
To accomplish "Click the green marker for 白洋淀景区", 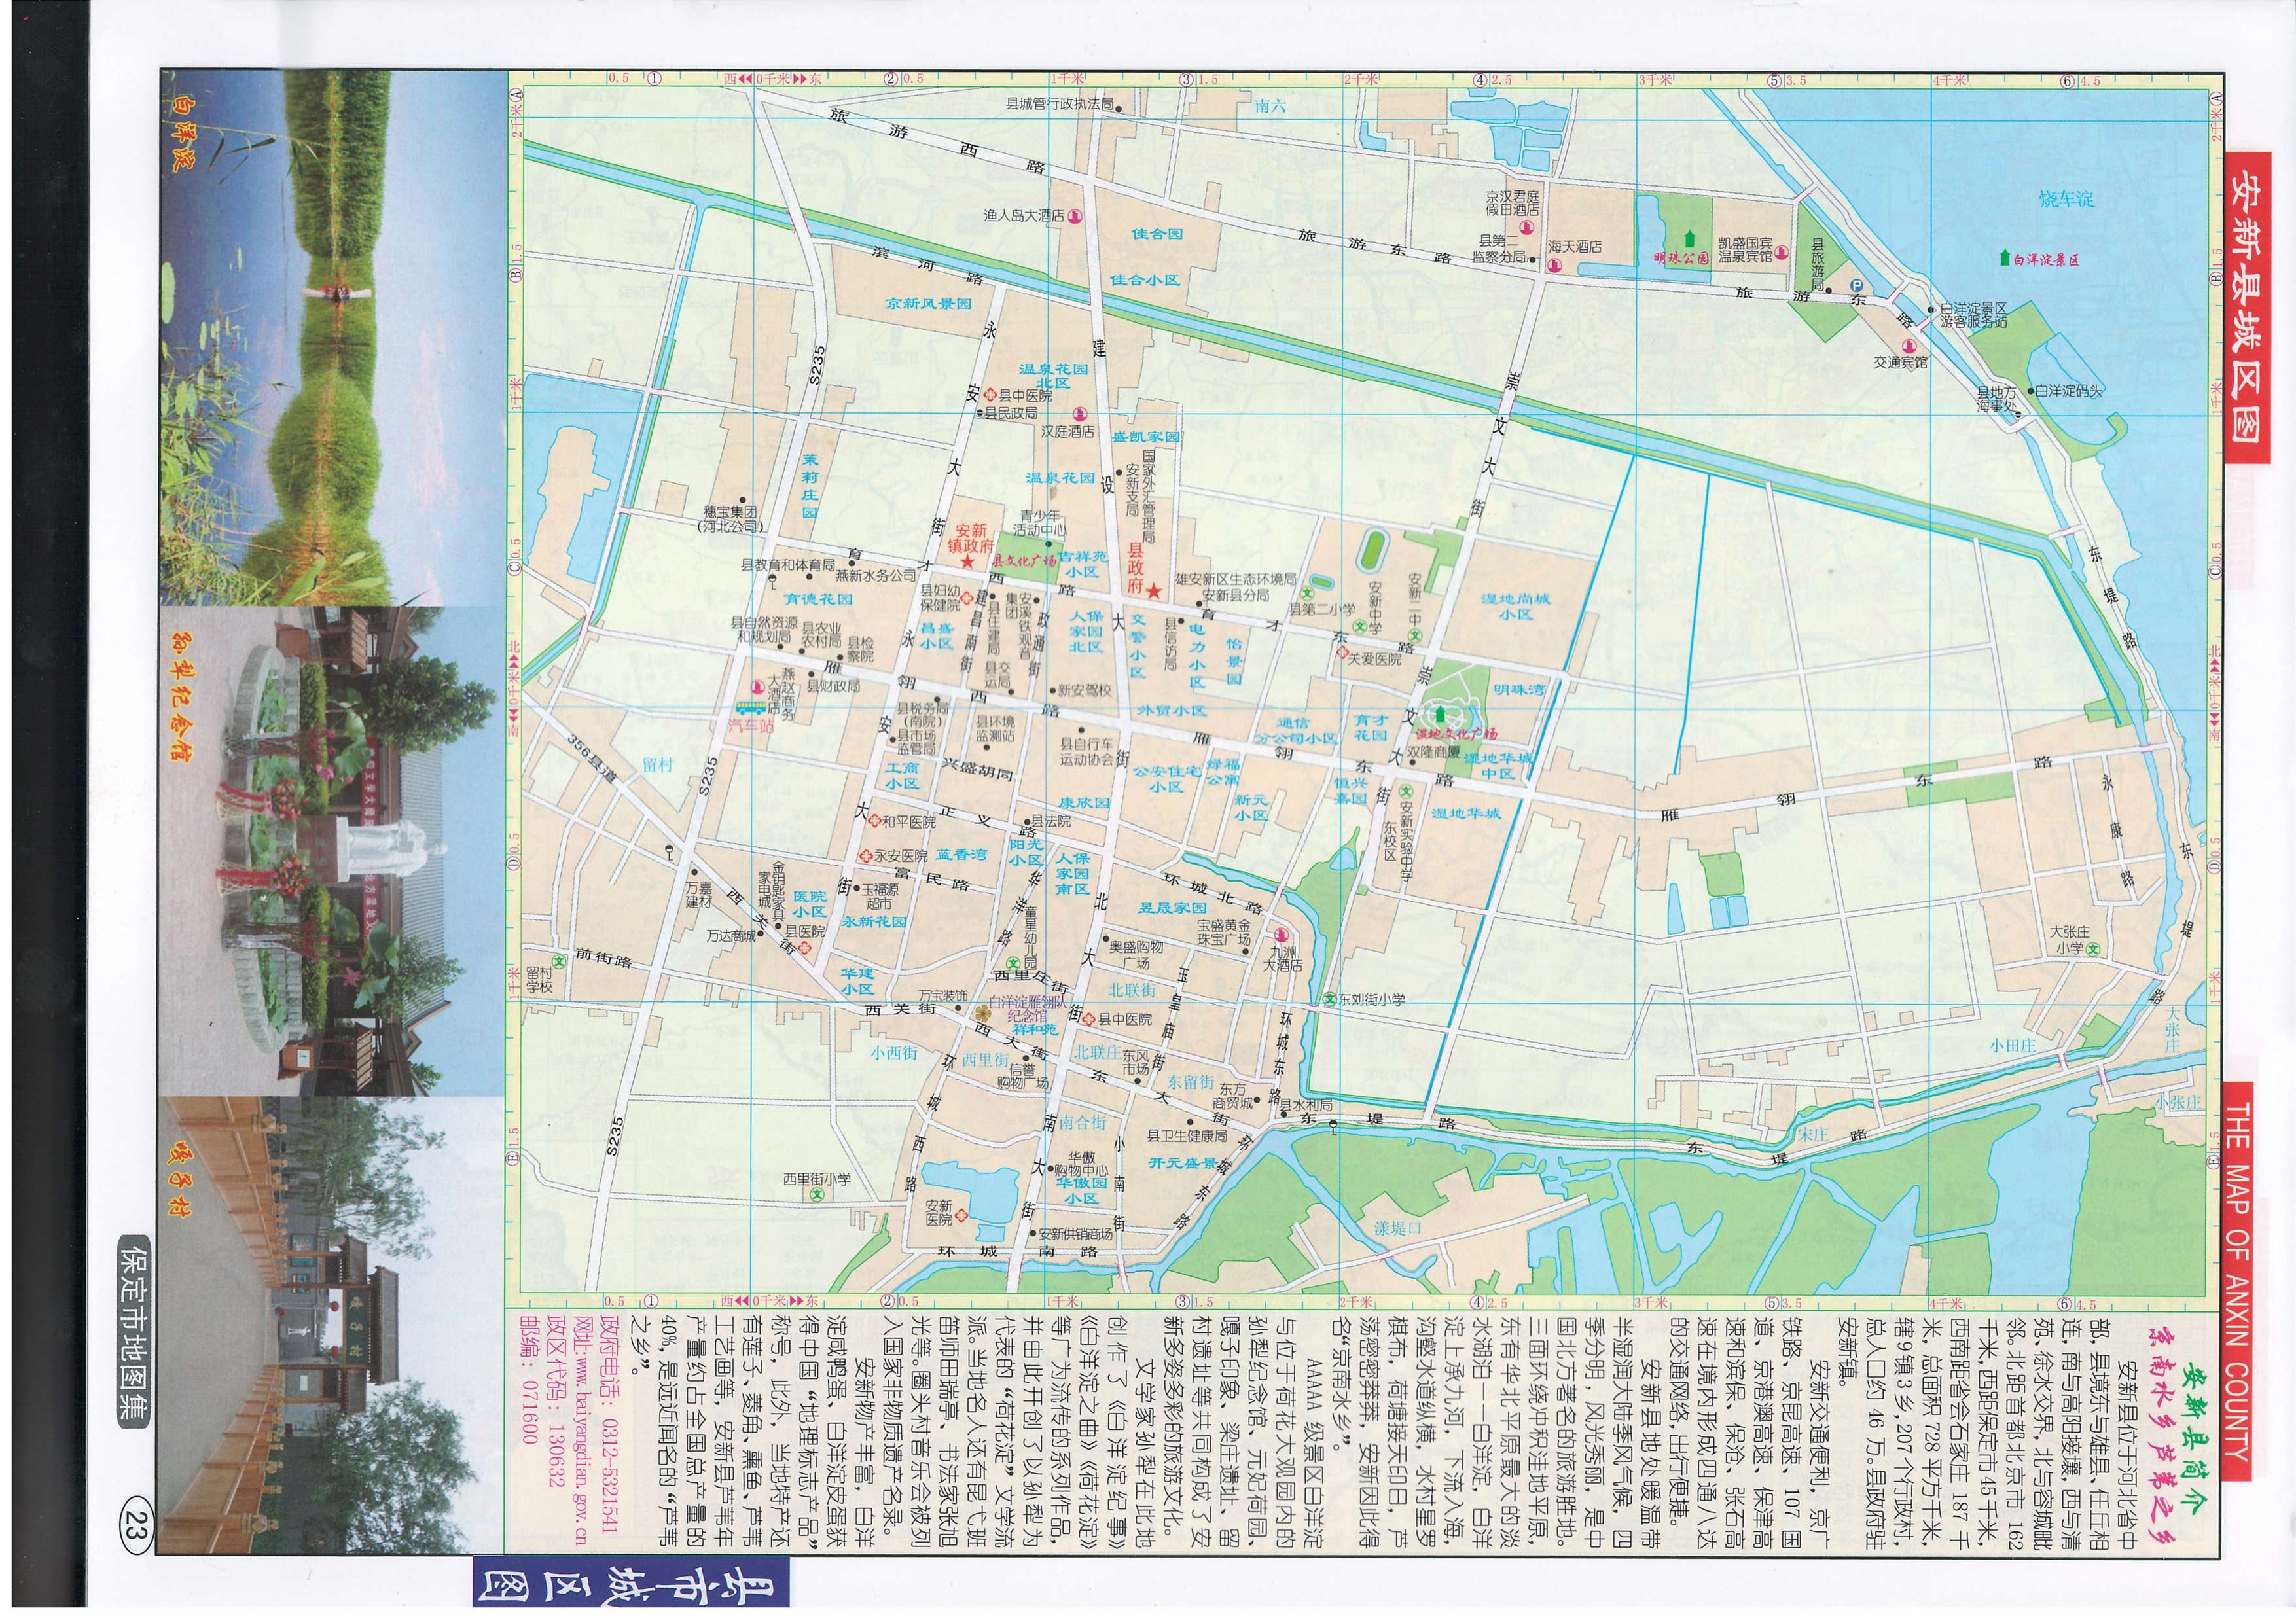I will coord(2004,258).
